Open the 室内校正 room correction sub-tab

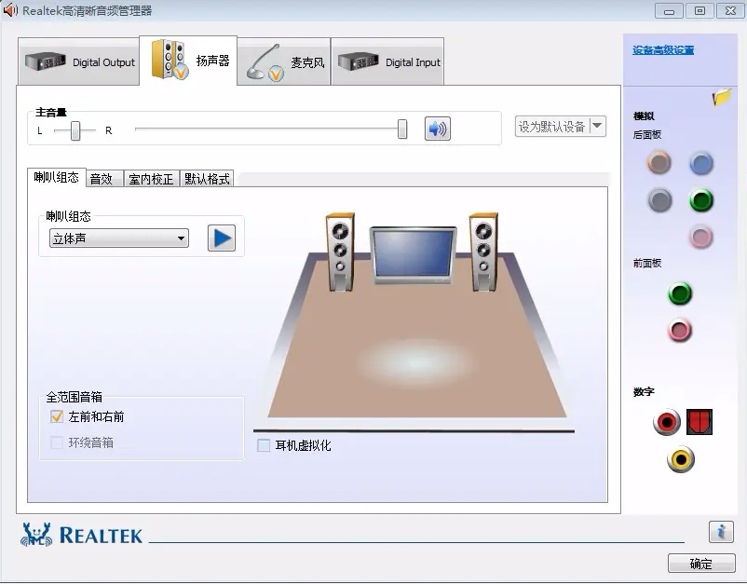click(151, 179)
